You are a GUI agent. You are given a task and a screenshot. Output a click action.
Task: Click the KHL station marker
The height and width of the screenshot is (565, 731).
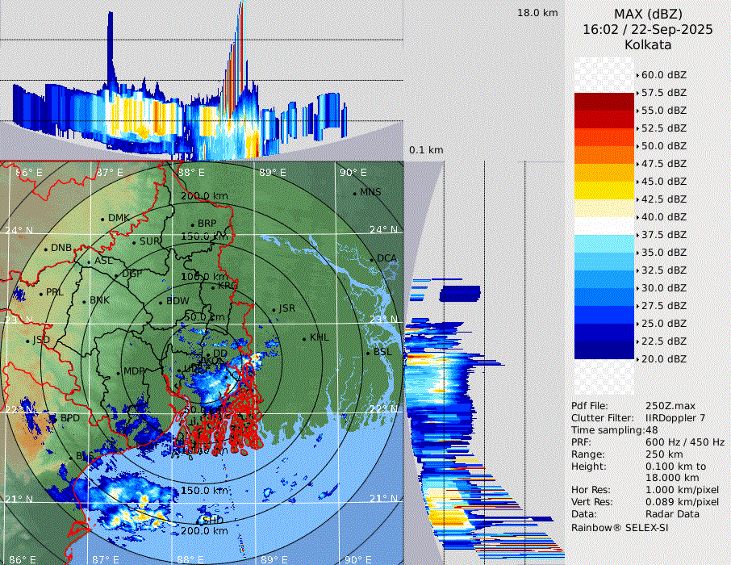tap(304, 337)
